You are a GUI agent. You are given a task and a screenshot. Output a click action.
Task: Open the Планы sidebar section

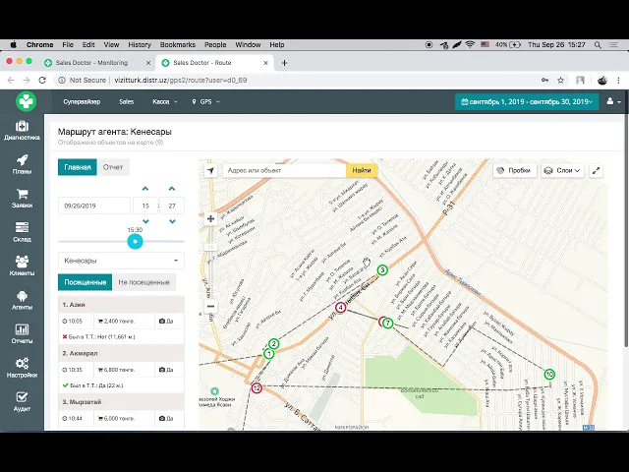coord(22,164)
